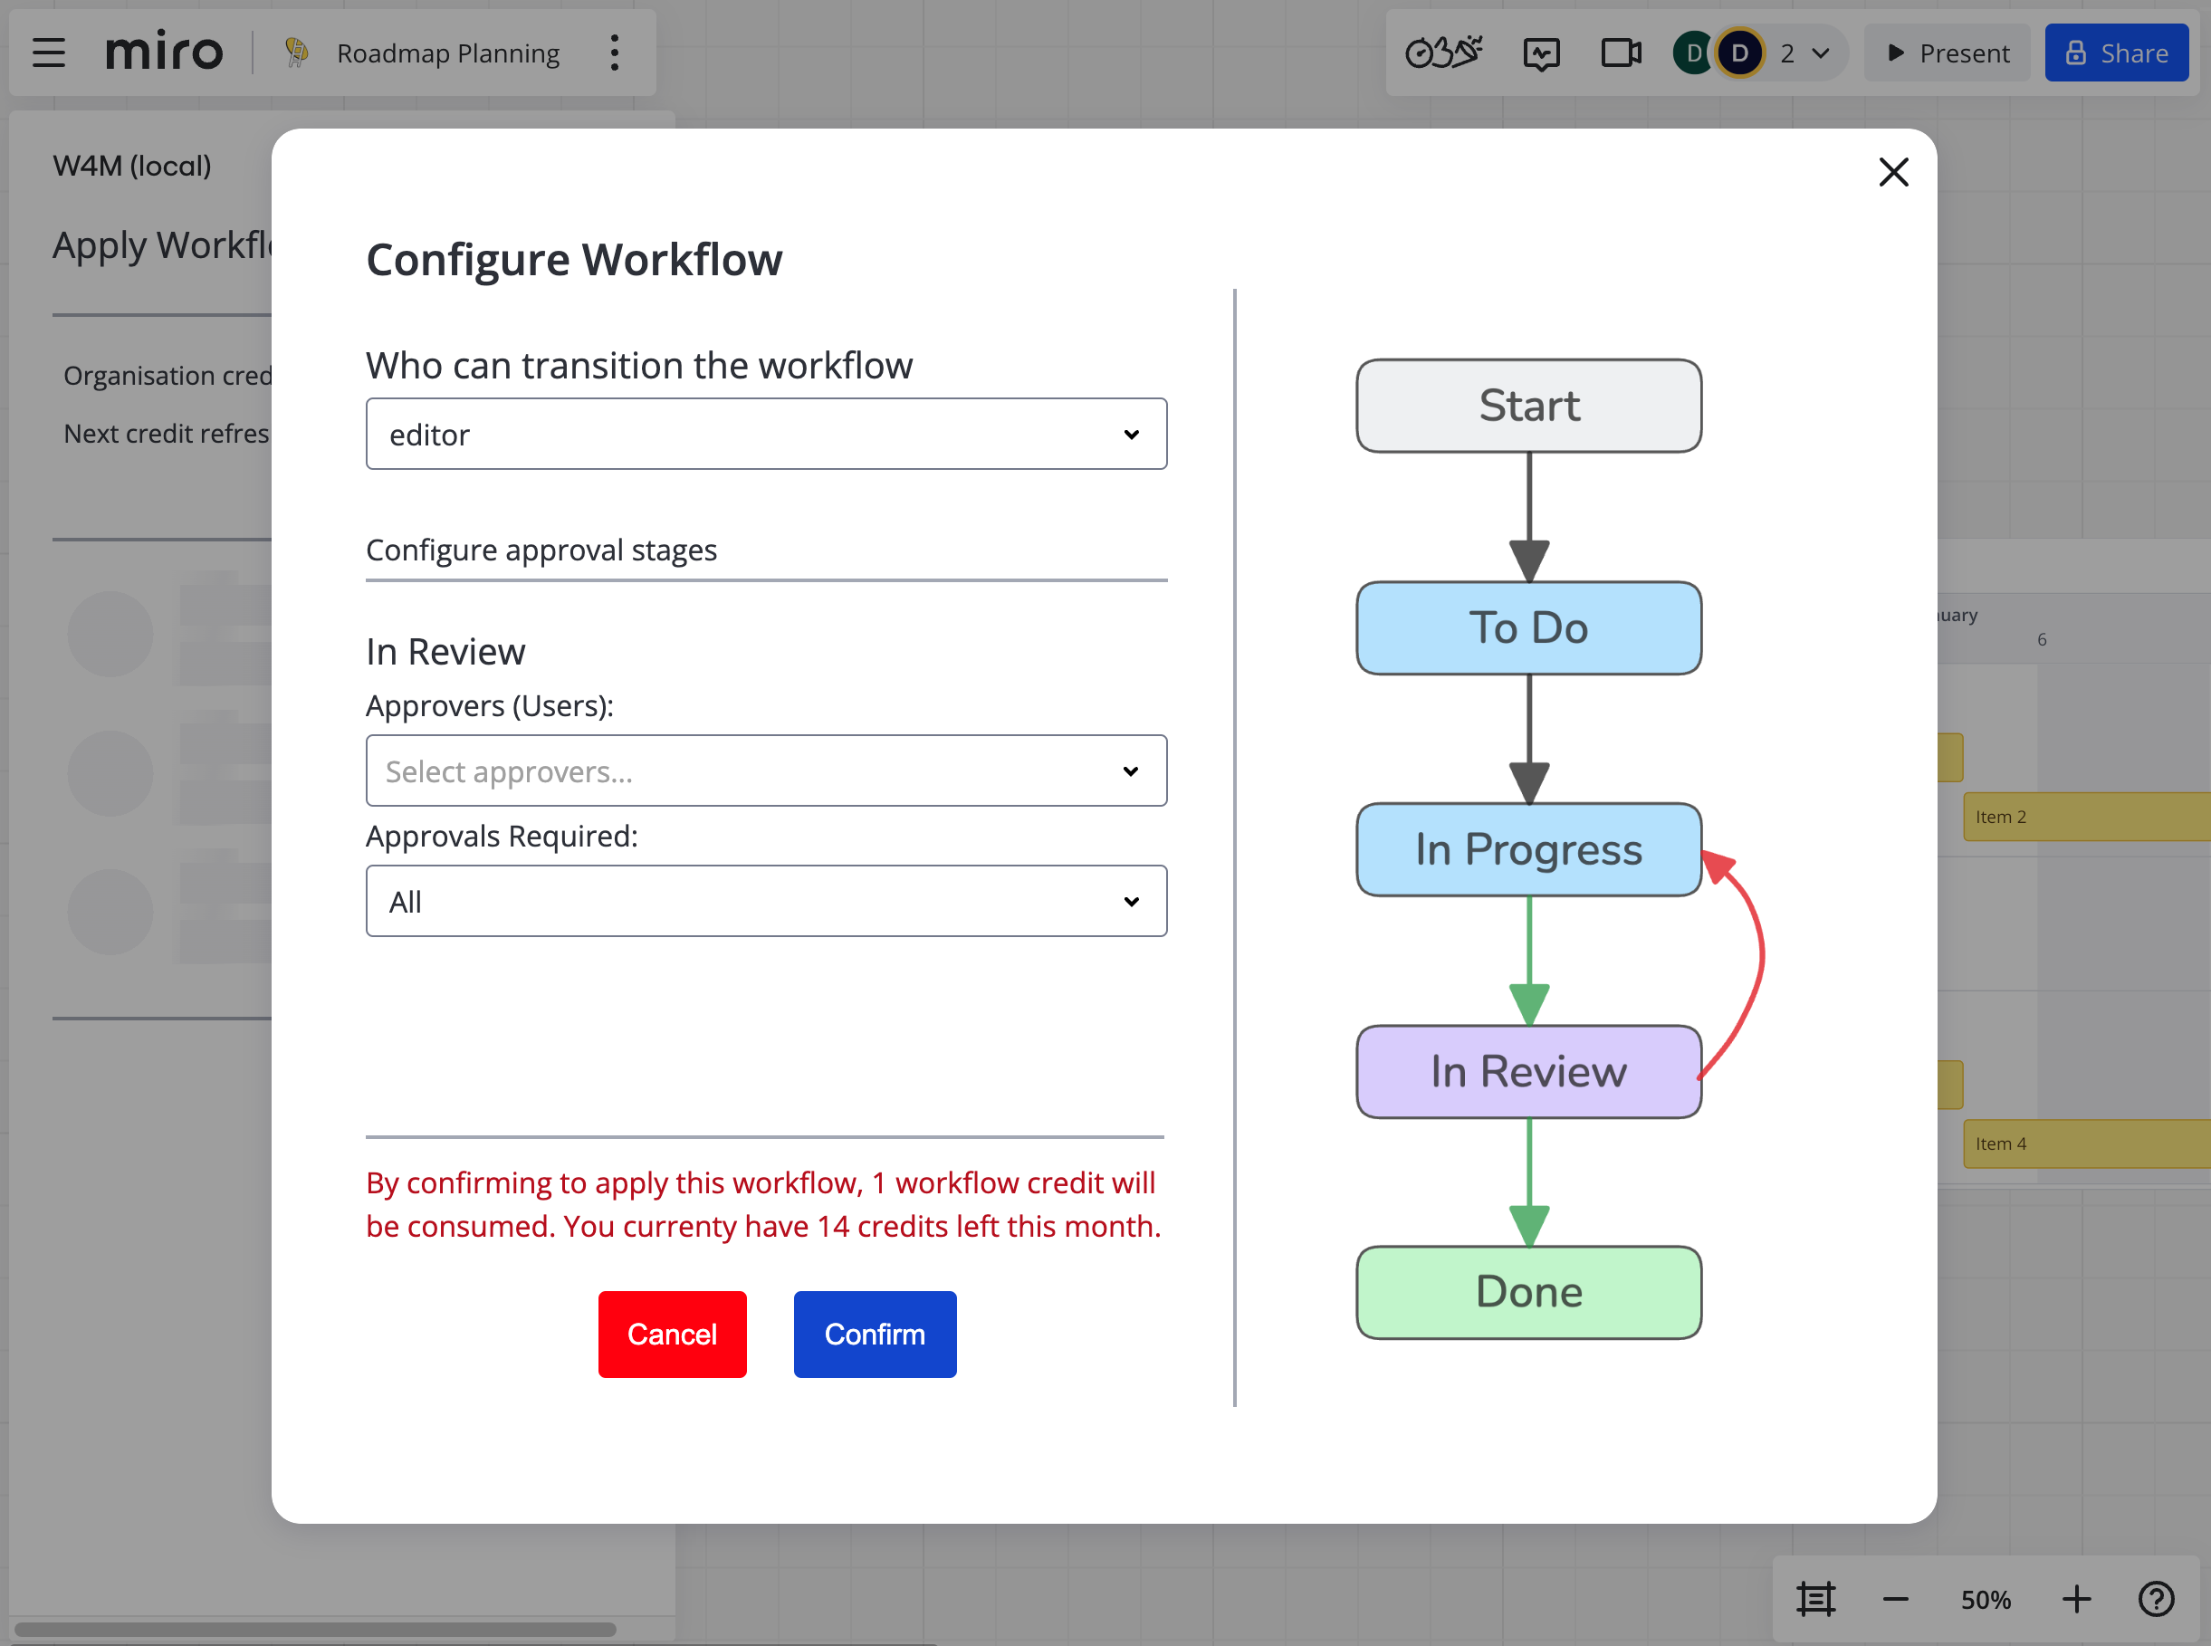Click the Roadmap Planning board title
The image size is (2211, 1646).
[x=446, y=52]
